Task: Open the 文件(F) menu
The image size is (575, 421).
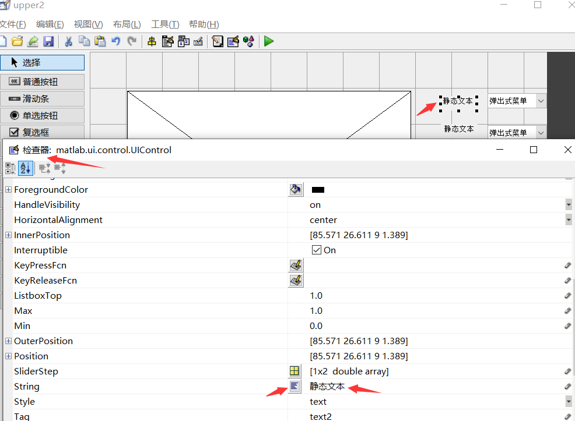Action: coord(13,24)
